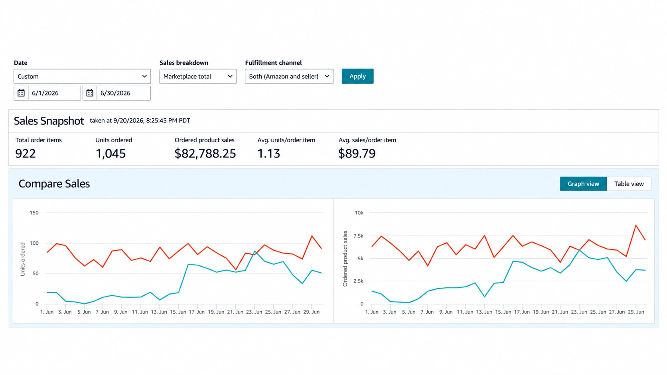This screenshot has width=667, height=375.
Task: Open the Sales breakdown Marketplace total dropdown
Action: point(198,76)
